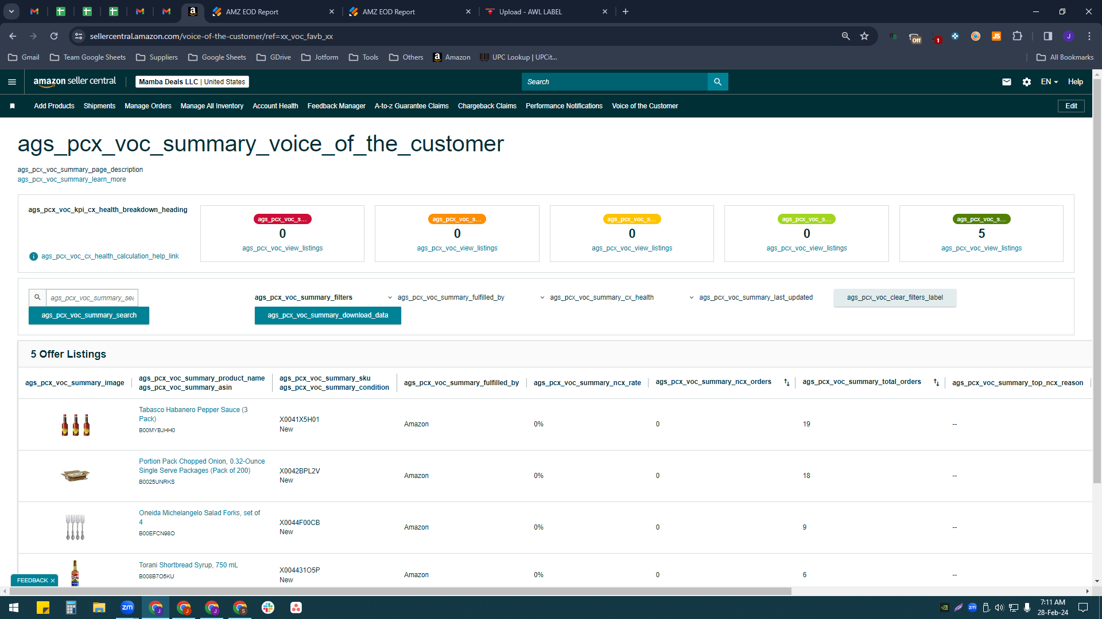Go back to the previous page
The height and width of the screenshot is (619, 1102).
13,36
